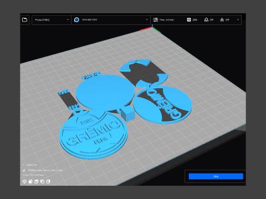Expand the material and nozzle configuration dropdown
This screenshot has width=266, height=199.
pos(147,20)
